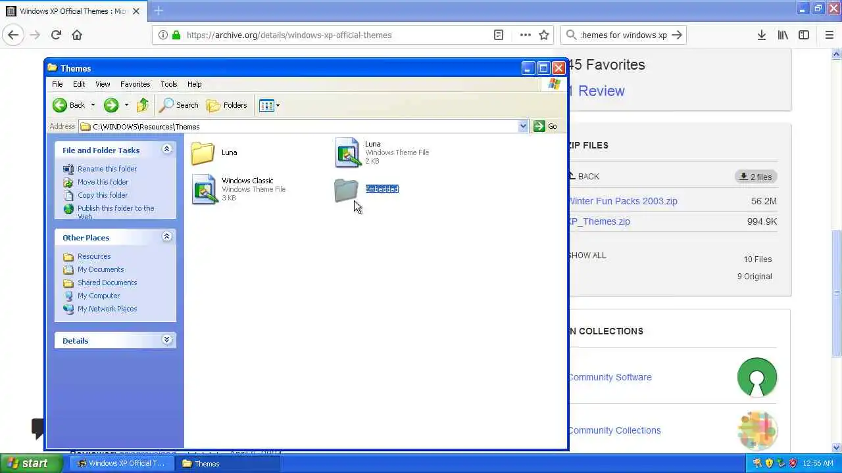Open the Help menu
Image resolution: width=842 pixels, height=473 pixels.
[x=194, y=84]
